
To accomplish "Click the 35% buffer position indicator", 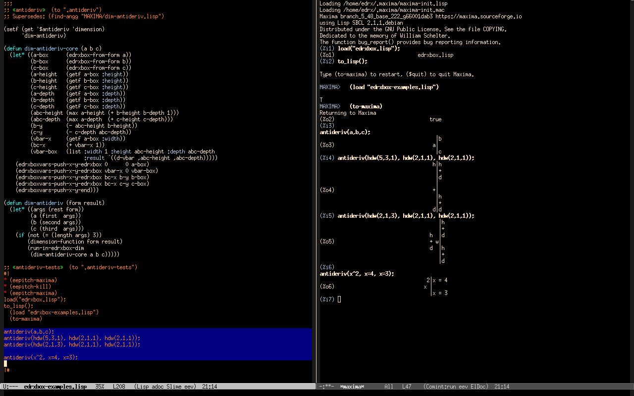I will [100, 387].
